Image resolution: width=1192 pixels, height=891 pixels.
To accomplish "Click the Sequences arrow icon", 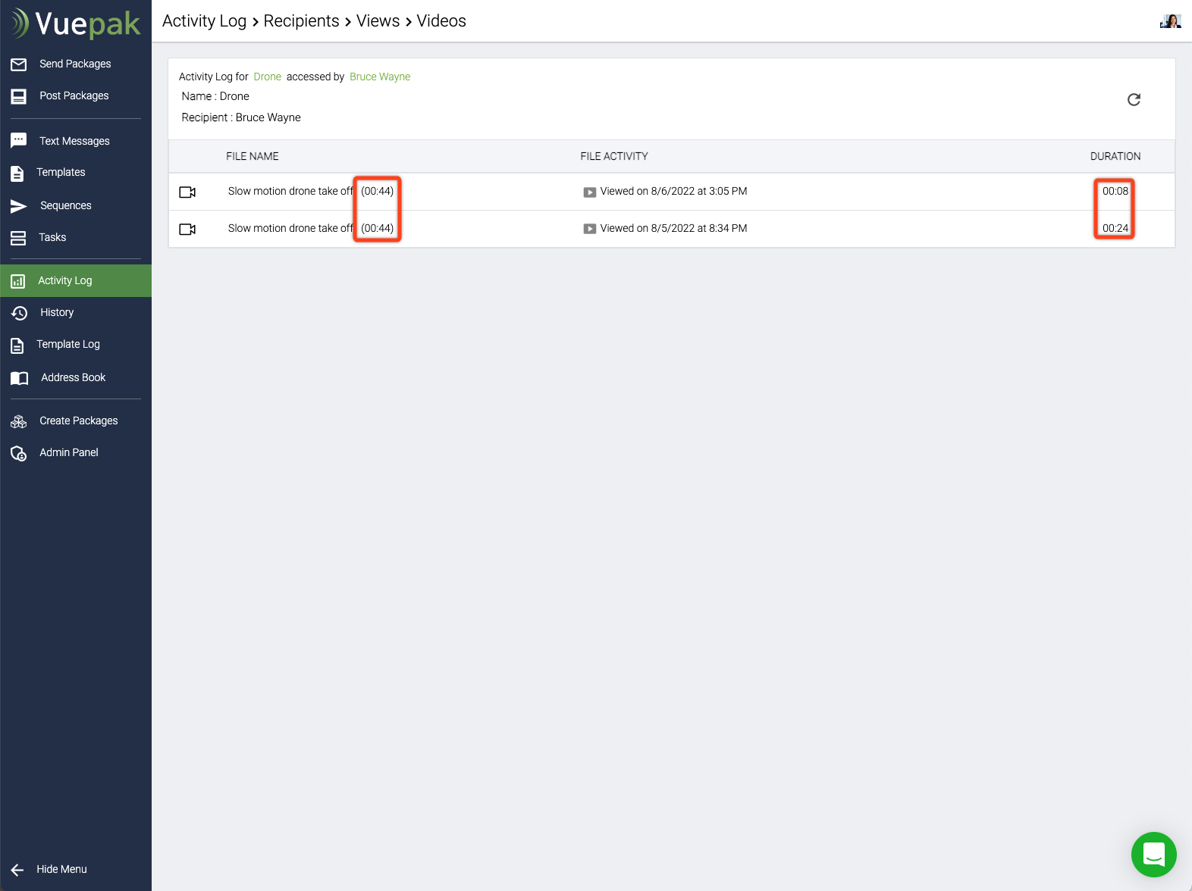I will tap(19, 206).
